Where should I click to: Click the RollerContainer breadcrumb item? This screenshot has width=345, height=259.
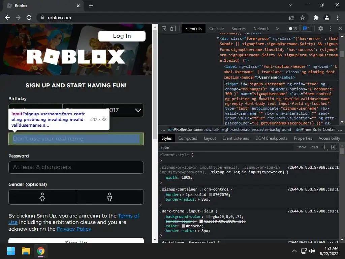pyautogui.click(x=229, y=129)
